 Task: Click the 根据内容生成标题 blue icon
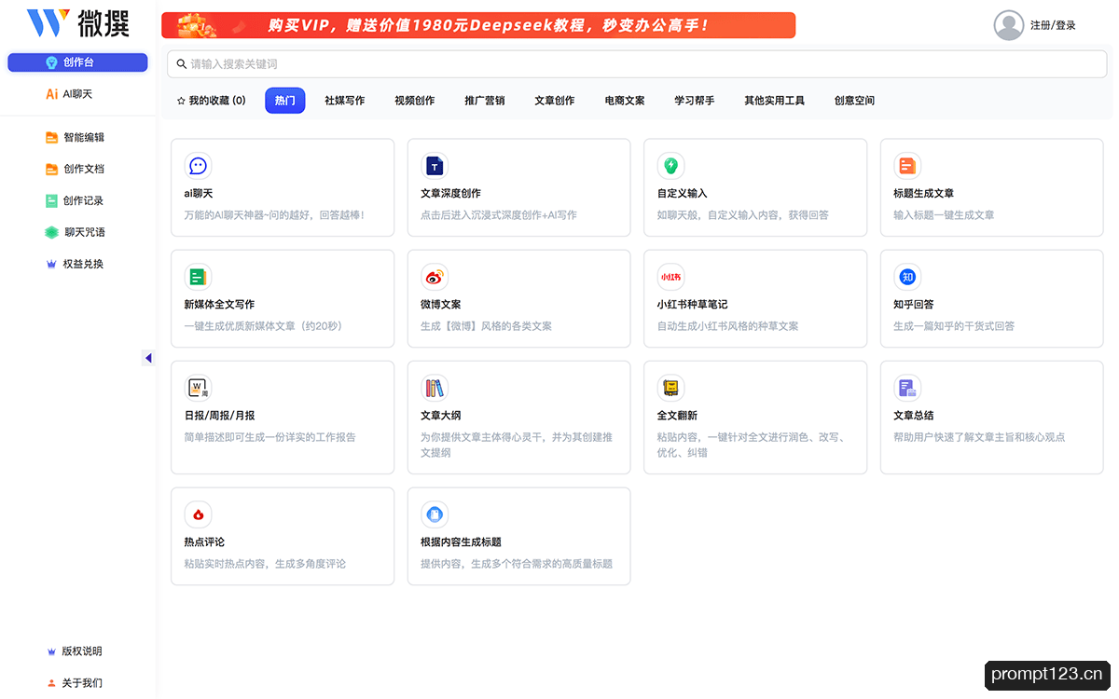pyautogui.click(x=435, y=514)
